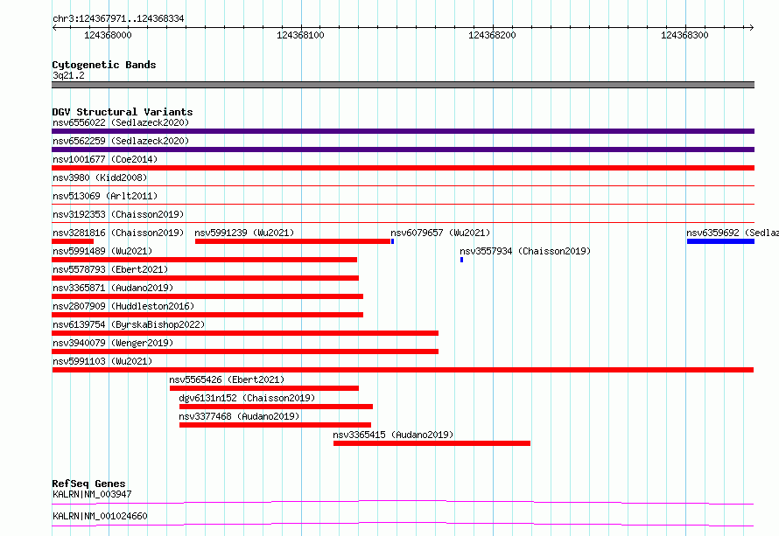Click nsv3365871 (Audano2019) variant label
This screenshot has height=536, width=779.
point(113,288)
